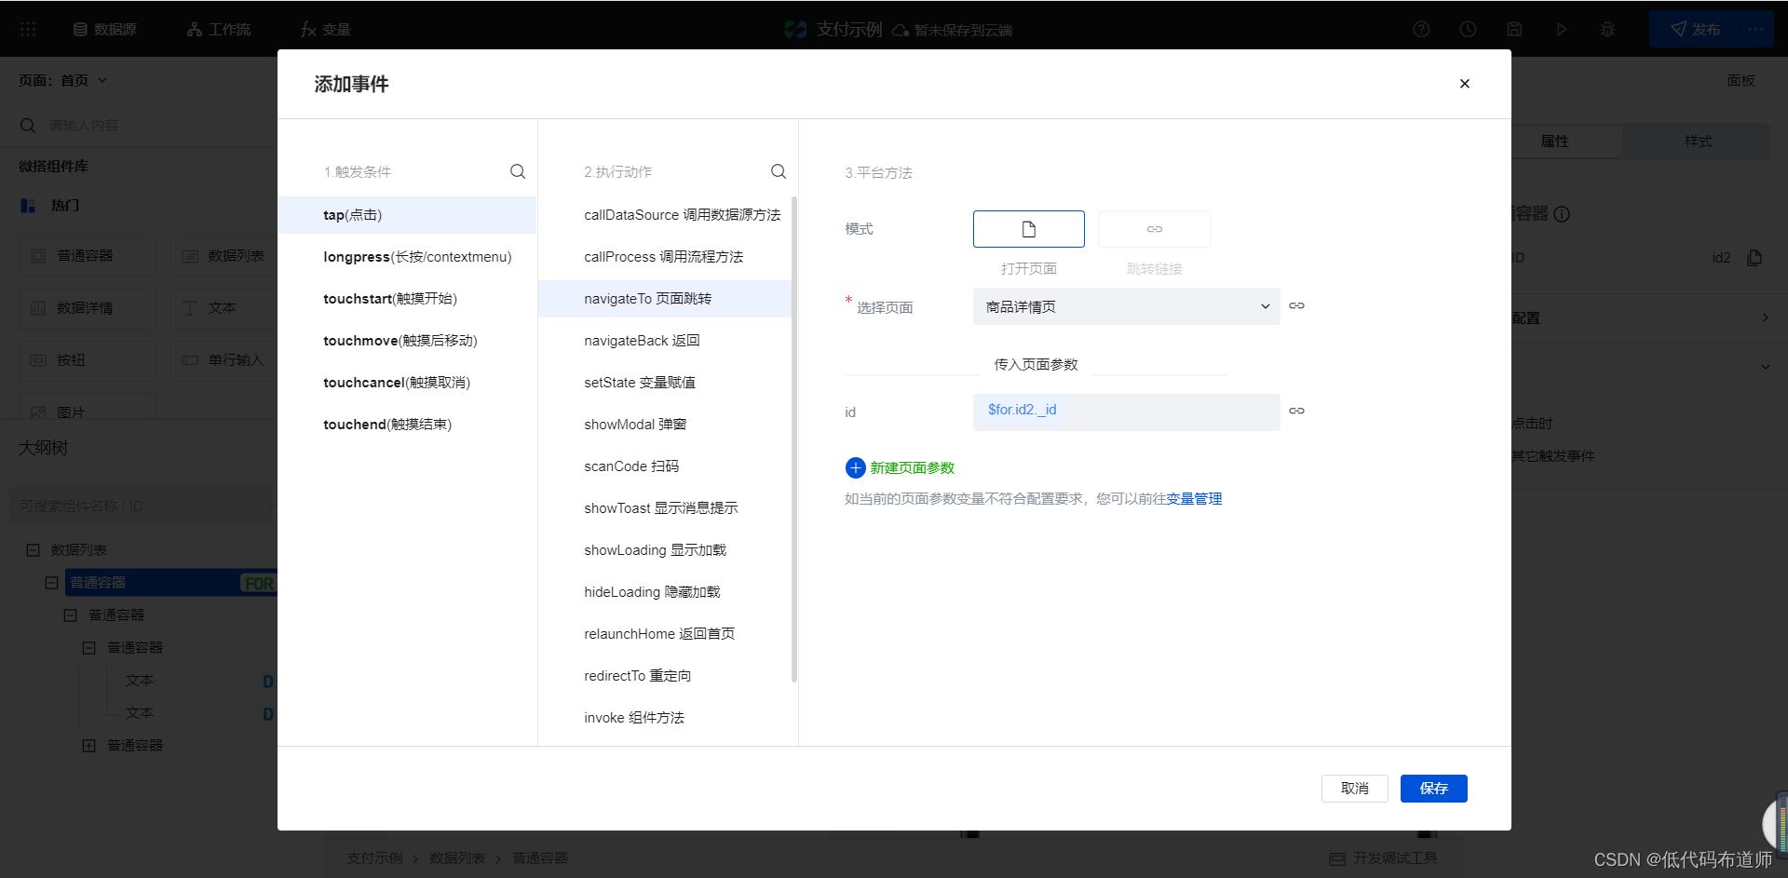Viewport: 1788px width, 878px height.
Task: Choose navigateBack 返回 action
Action: pyautogui.click(x=664, y=341)
